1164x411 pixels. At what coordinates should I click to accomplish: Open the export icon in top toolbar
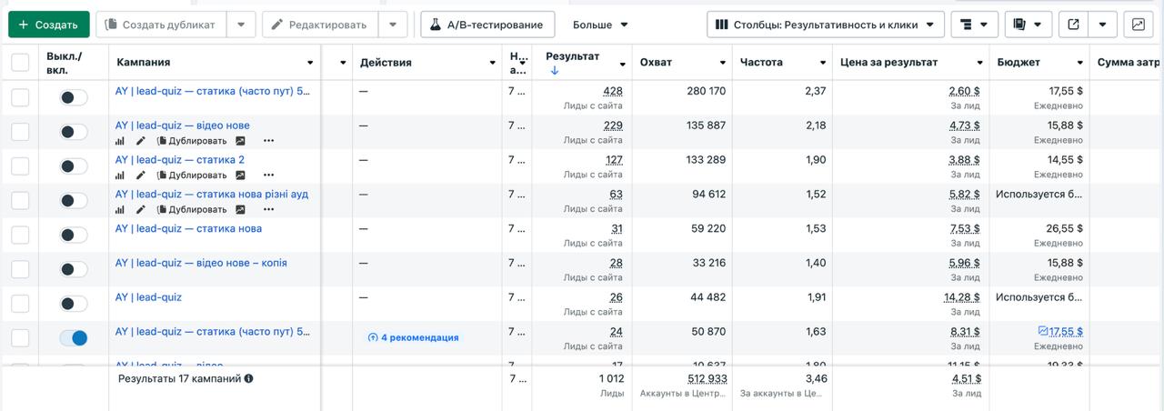pyautogui.click(x=1073, y=25)
